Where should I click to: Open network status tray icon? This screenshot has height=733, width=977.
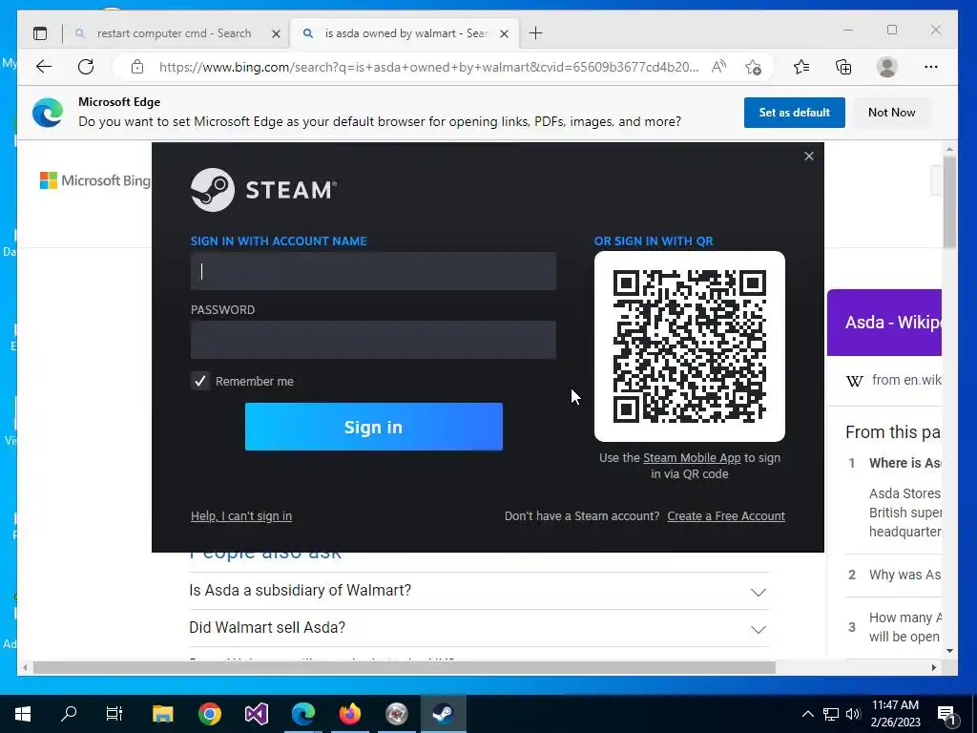(831, 714)
